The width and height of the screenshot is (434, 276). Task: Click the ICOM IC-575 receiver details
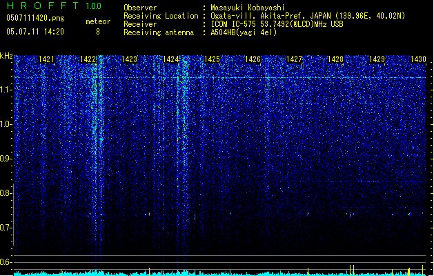277,24
